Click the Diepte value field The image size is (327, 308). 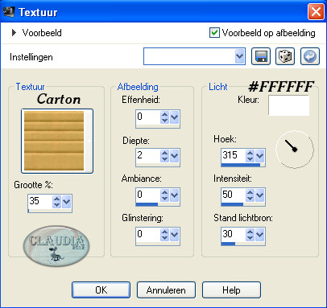147,155
